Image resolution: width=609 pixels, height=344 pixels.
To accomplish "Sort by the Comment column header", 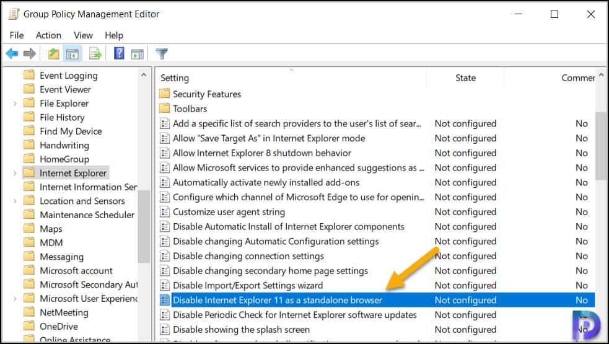I will [577, 77].
